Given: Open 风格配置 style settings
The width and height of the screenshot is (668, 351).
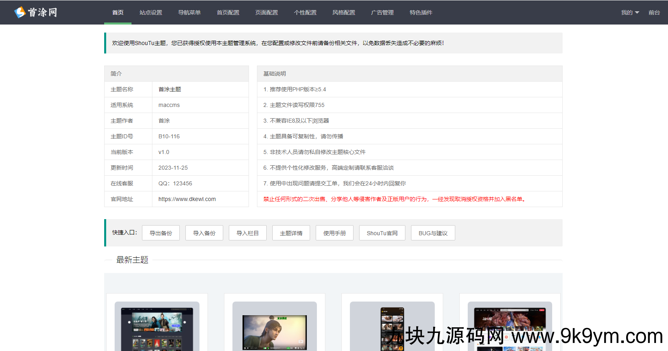Looking at the screenshot, I should pos(344,12).
